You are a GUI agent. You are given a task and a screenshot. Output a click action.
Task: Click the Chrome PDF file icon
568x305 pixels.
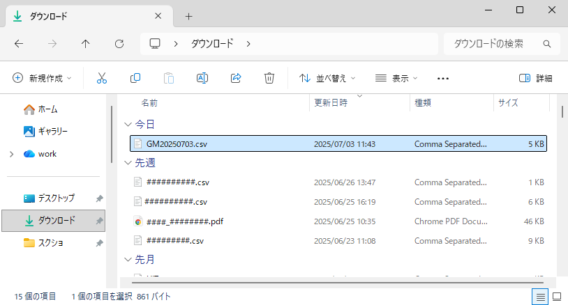137,221
